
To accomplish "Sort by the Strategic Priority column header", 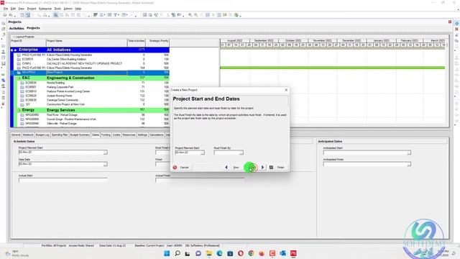I will pyautogui.click(x=157, y=42).
